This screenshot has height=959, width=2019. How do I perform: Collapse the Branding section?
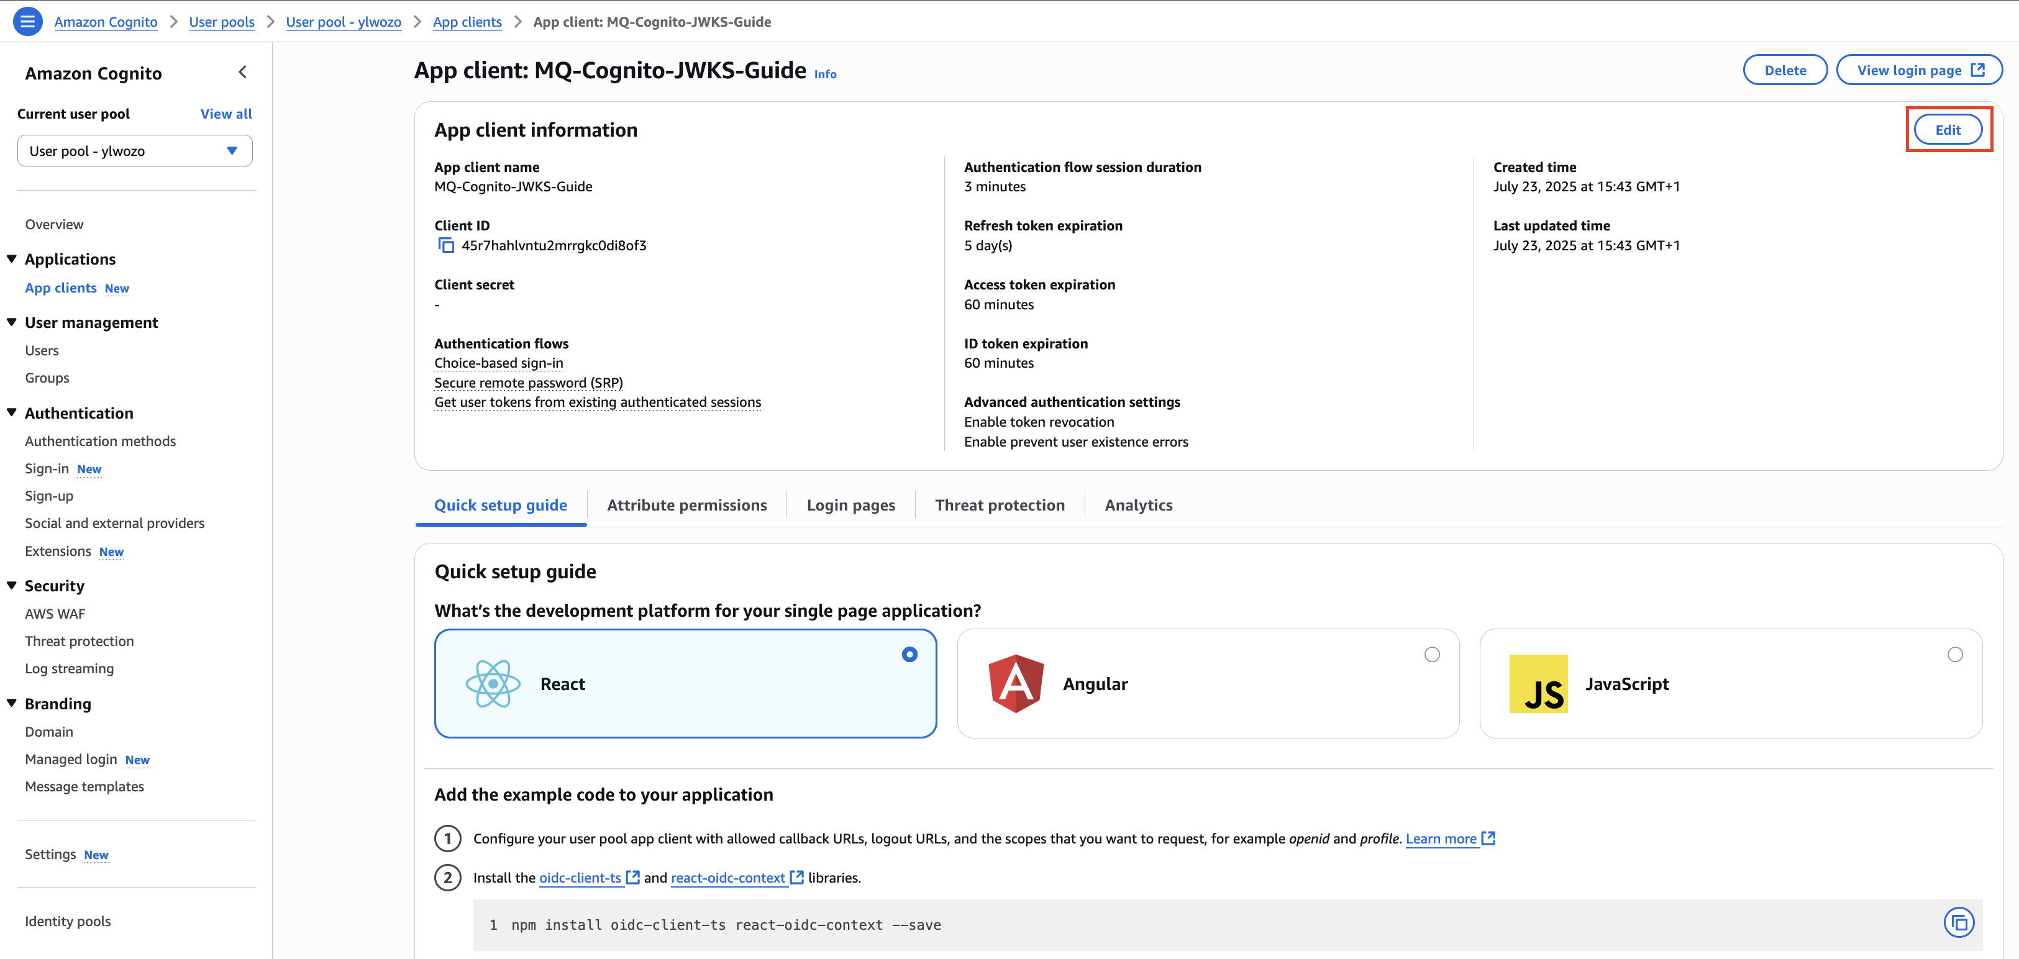click(x=12, y=703)
